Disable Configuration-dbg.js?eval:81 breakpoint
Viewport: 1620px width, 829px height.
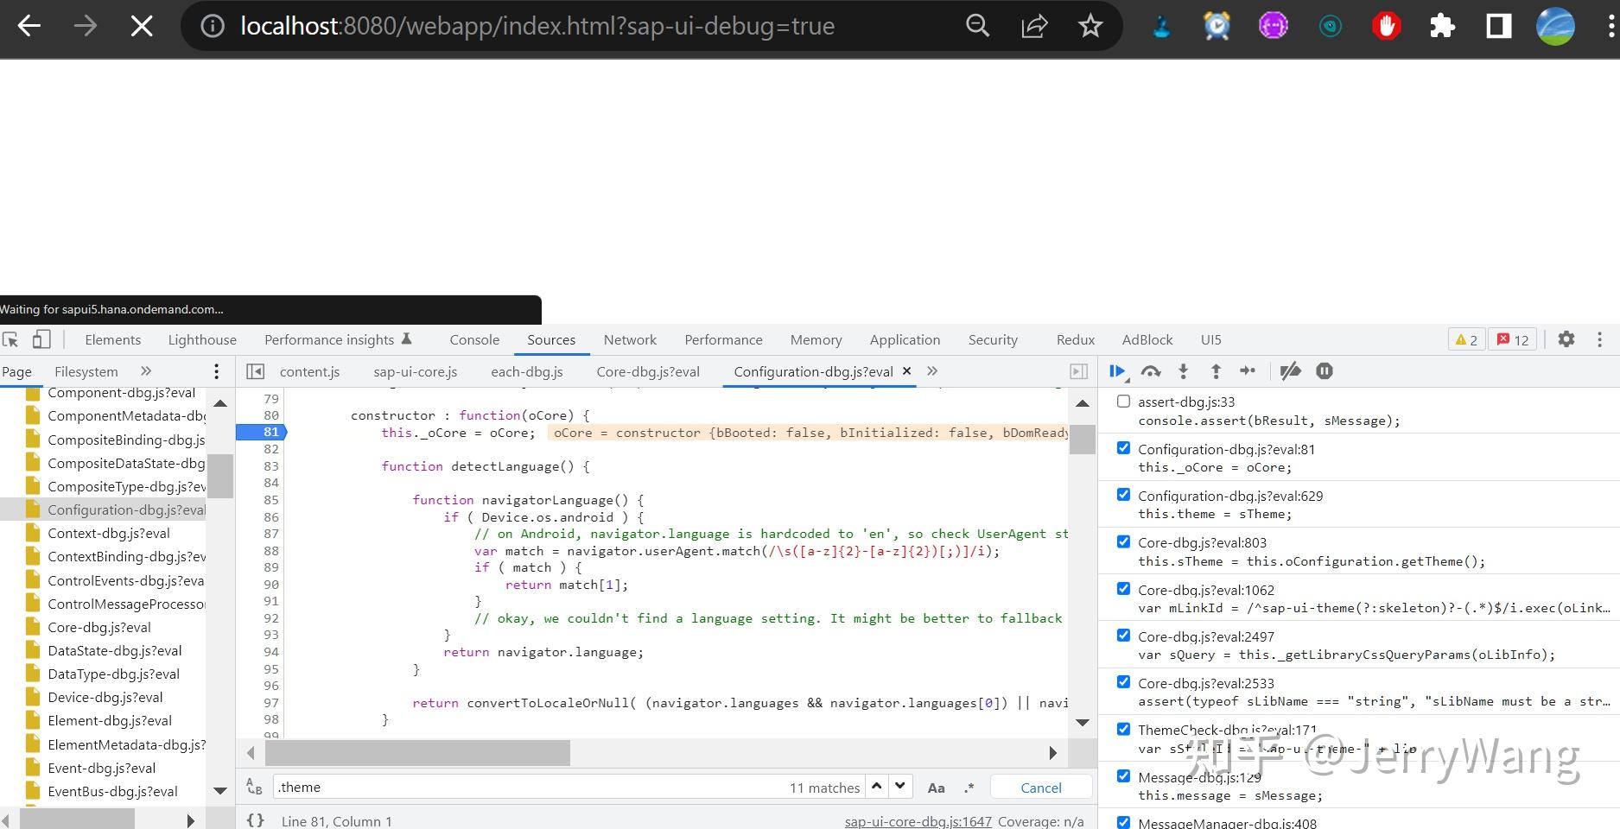click(x=1123, y=448)
